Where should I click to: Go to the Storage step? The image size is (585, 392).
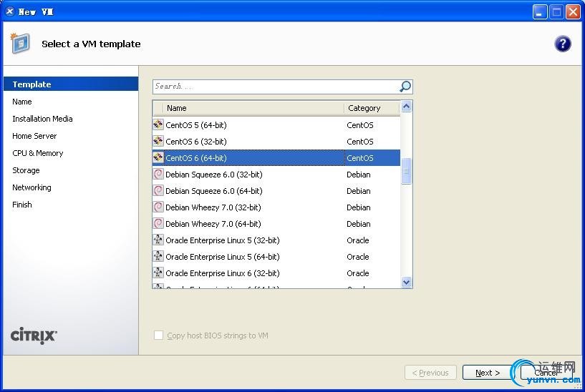pos(26,170)
